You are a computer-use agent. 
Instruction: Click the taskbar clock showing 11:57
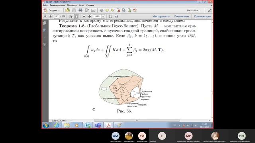204,126
